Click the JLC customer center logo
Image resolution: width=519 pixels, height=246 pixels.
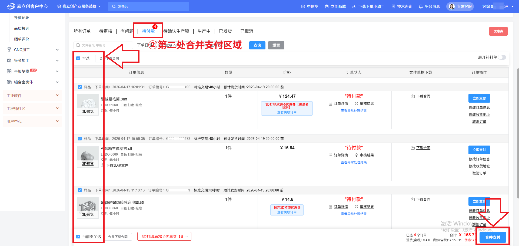click(27, 6)
